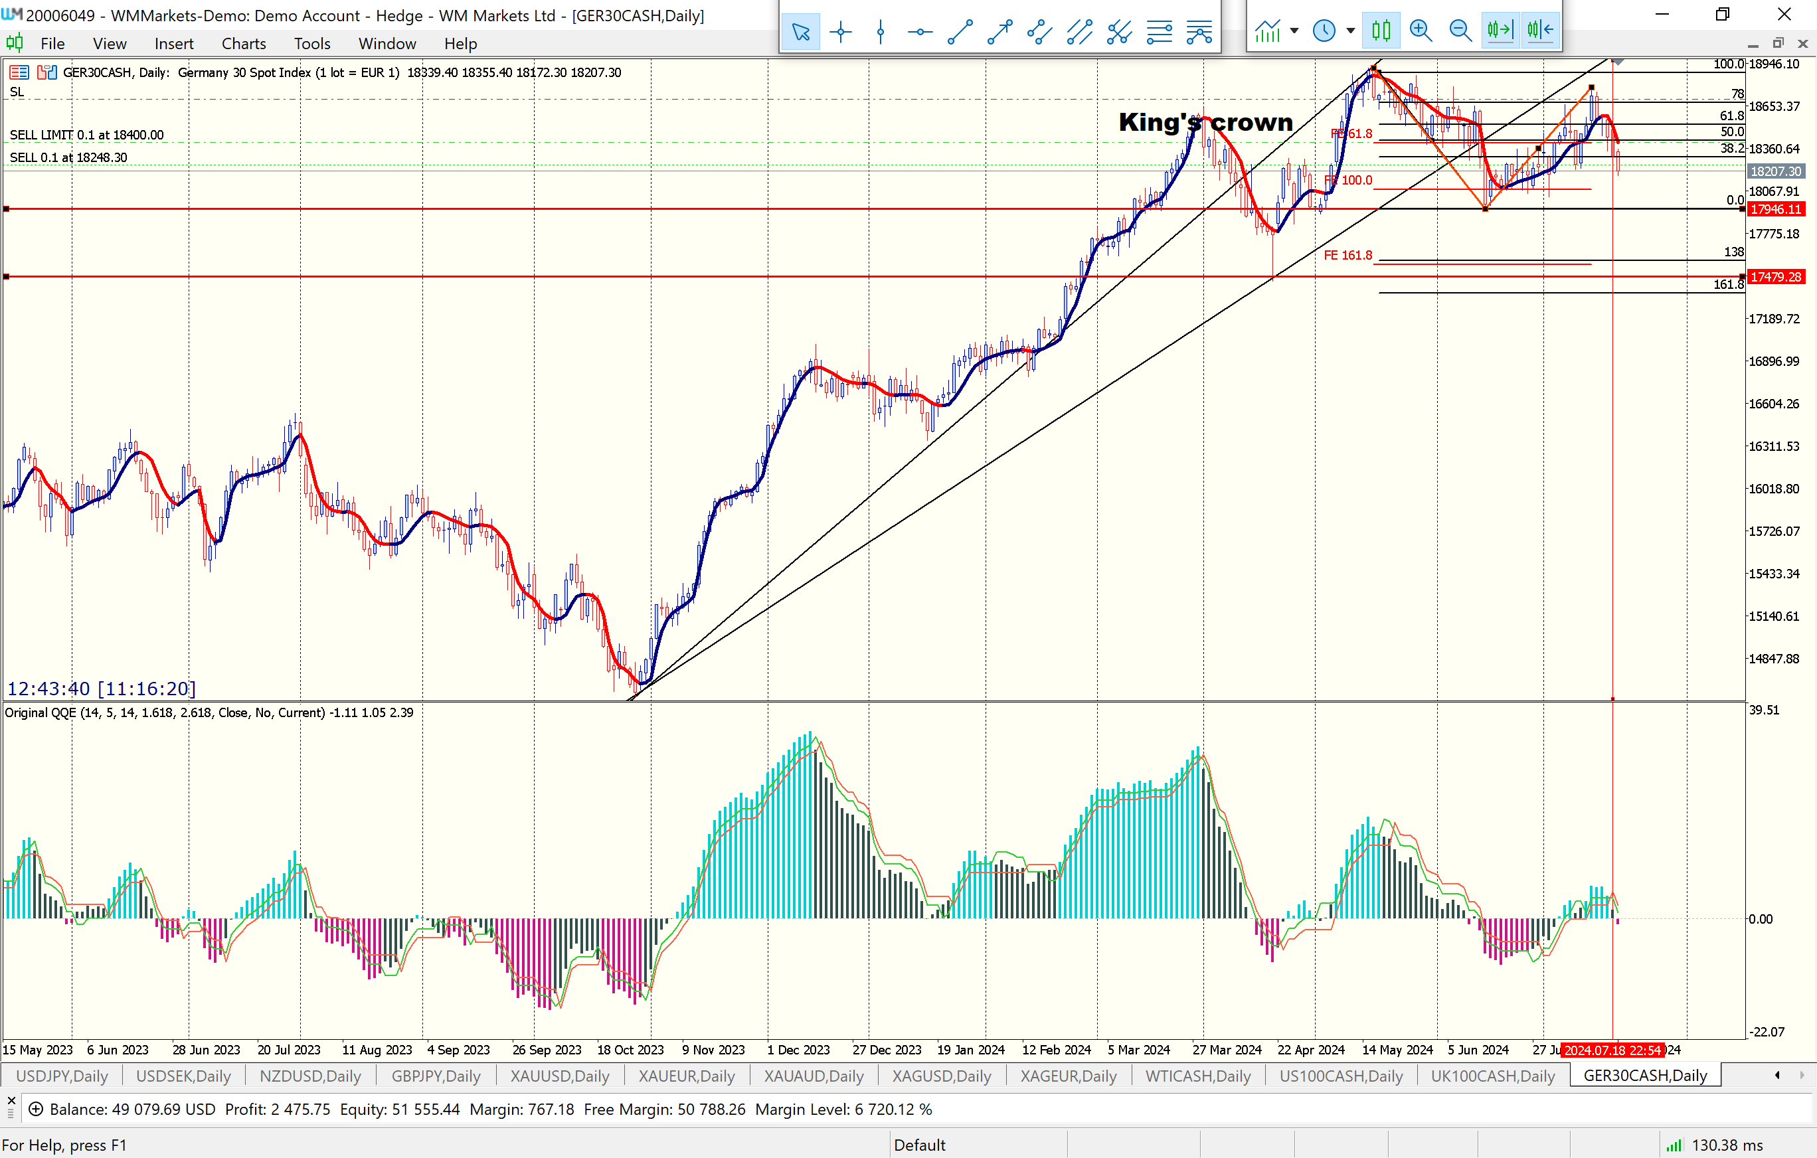Open the Charts menu
This screenshot has width=1817, height=1158.
click(243, 44)
